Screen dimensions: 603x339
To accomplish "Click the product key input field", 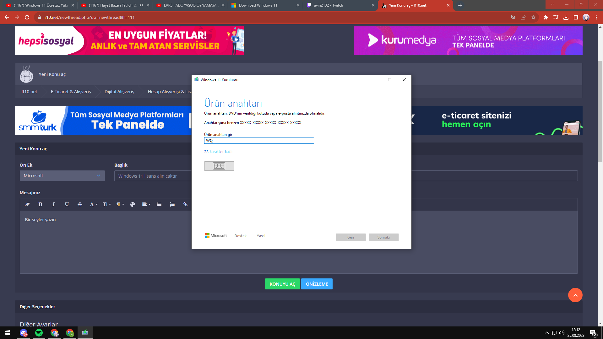I will [x=259, y=141].
